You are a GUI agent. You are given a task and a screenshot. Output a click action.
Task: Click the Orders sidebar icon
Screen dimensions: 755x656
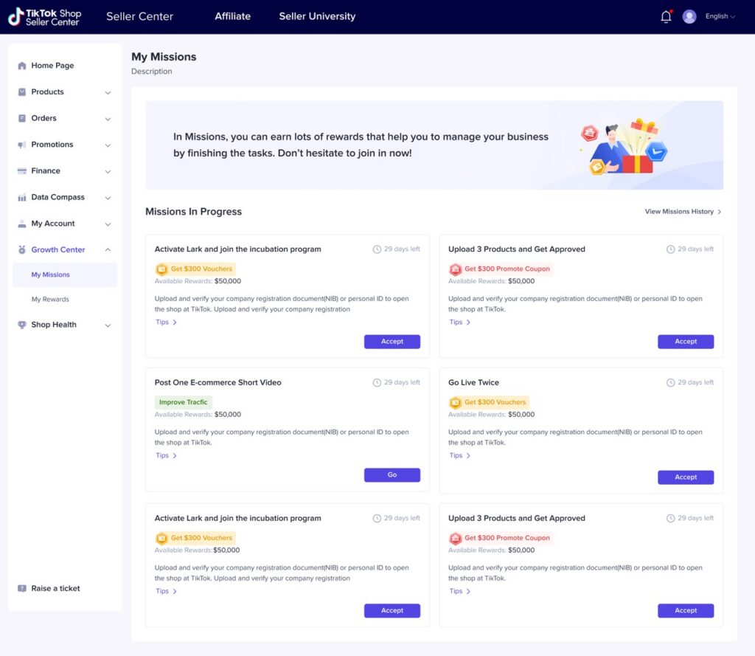(x=21, y=118)
